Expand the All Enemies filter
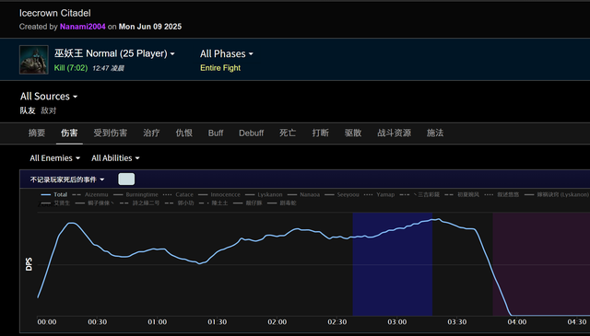Screen dimensions: 590x336 point(55,158)
